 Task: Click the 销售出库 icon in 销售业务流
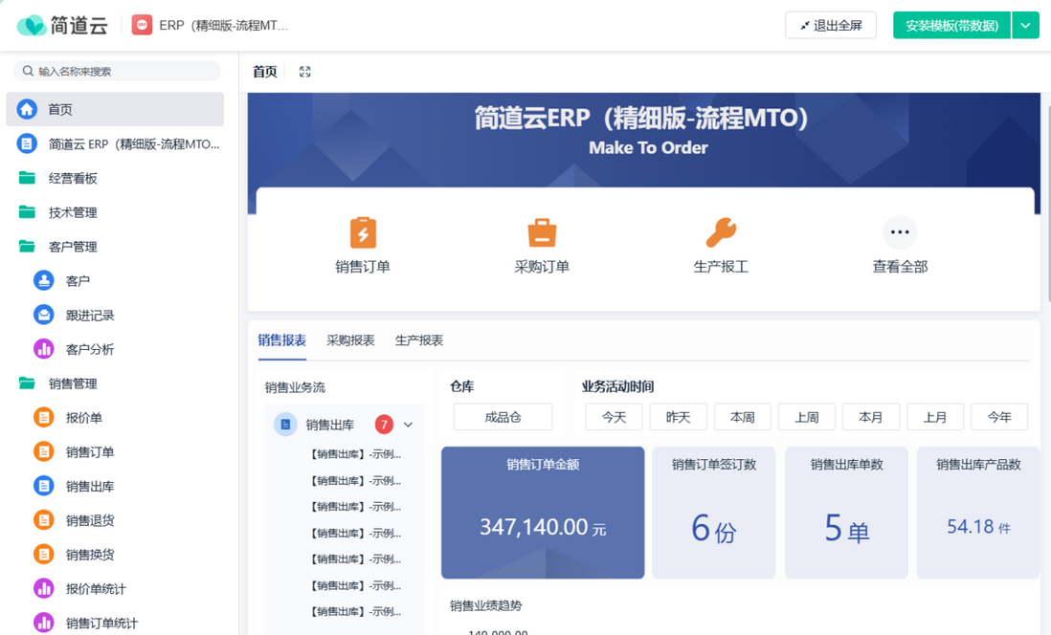click(285, 424)
